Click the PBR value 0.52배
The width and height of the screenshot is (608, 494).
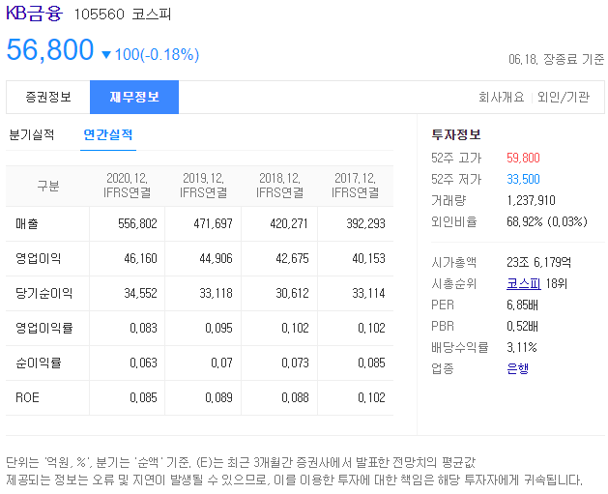pyautogui.click(x=522, y=326)
